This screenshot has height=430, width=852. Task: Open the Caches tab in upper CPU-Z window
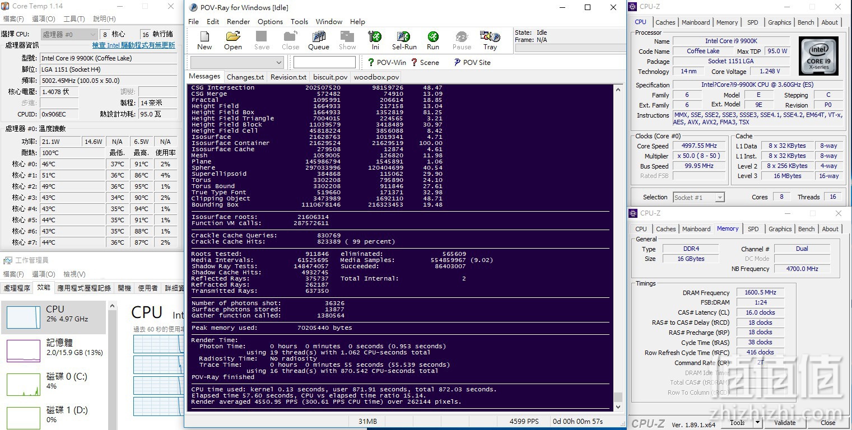(x=665, y=22)
